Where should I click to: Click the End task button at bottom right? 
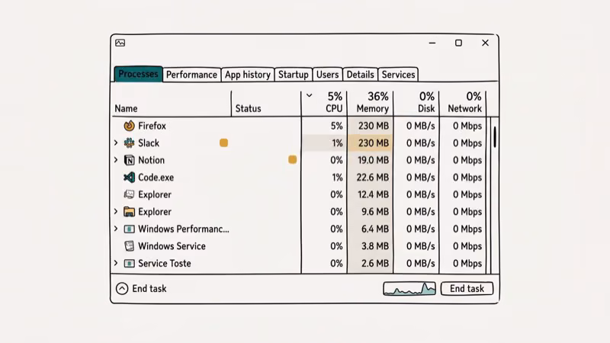467,289
